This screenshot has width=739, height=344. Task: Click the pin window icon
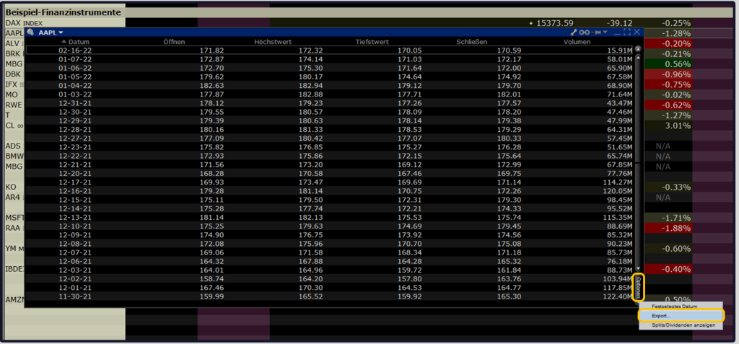596,32
